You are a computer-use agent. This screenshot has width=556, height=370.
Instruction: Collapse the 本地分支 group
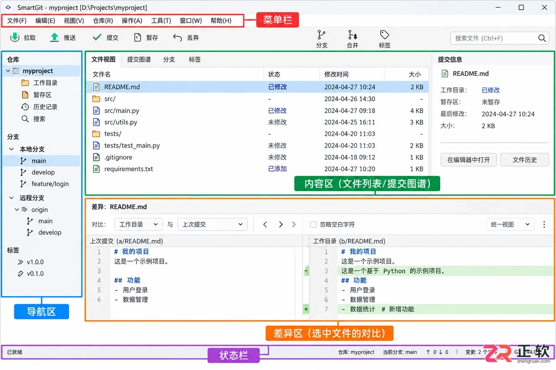12,149
